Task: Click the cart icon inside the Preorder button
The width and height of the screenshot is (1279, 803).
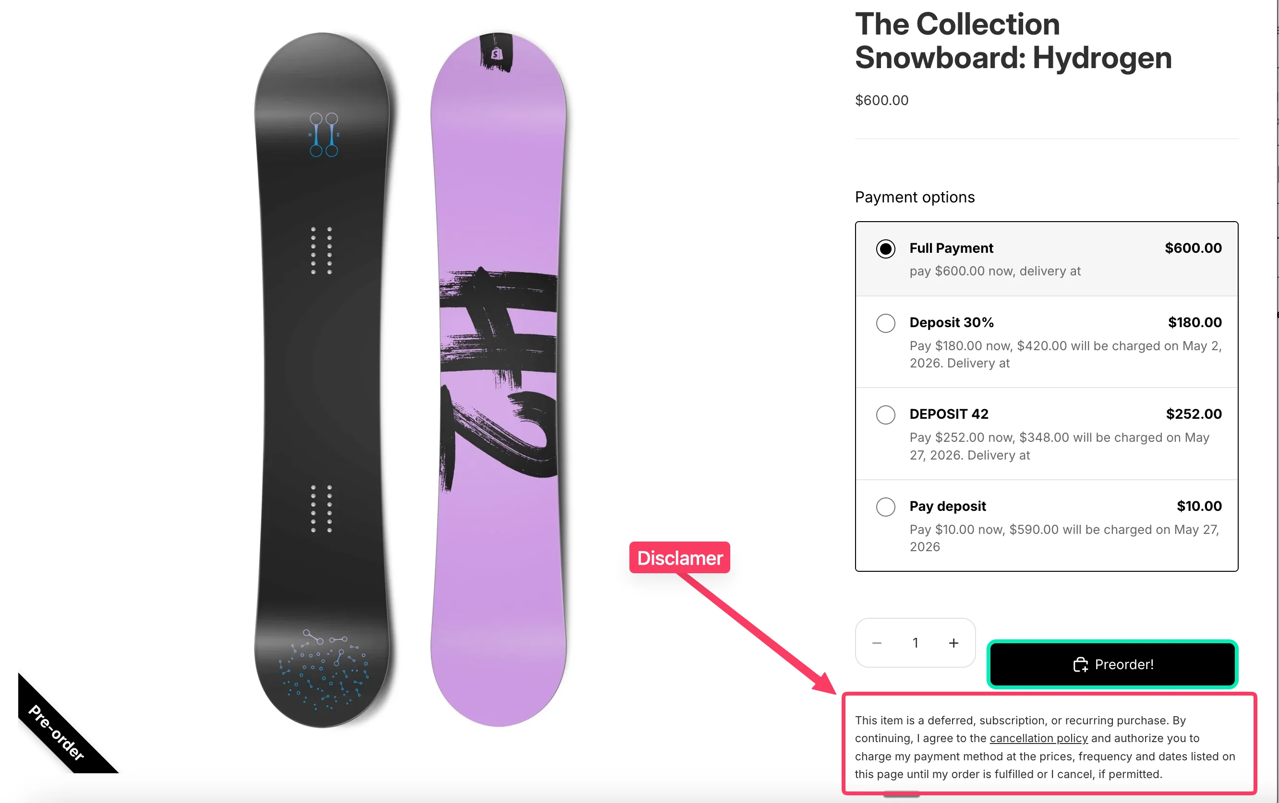Action: (x=1082, y=664)
